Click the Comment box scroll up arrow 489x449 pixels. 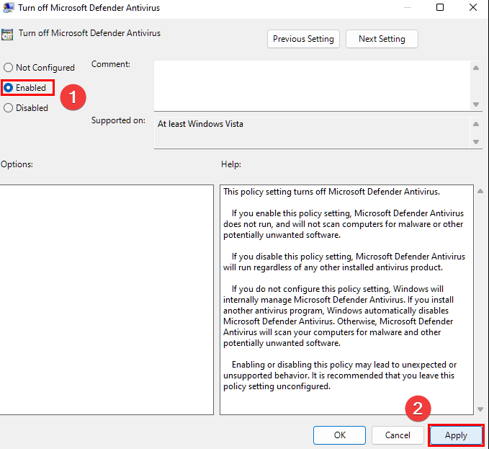click(476, 68)
